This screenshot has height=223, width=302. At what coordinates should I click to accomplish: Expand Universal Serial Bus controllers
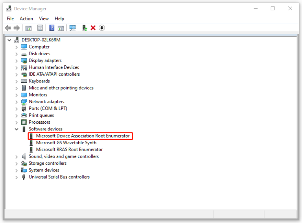point(17,177)
